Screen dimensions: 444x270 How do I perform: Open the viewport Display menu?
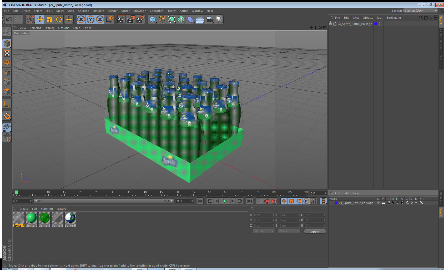49,28
